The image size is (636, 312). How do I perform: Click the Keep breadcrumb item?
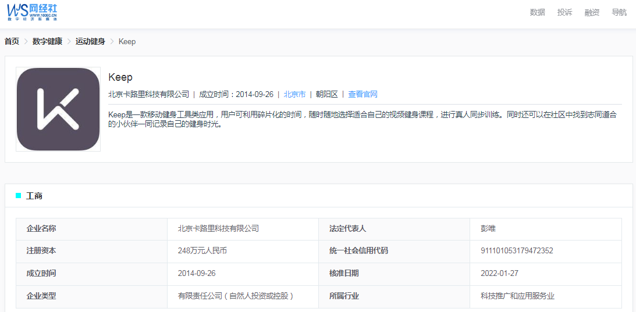(127, 42)
